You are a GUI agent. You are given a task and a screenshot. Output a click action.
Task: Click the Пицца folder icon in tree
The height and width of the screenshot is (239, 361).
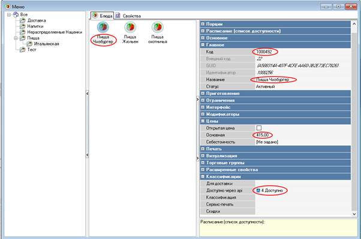coord(22,38)
